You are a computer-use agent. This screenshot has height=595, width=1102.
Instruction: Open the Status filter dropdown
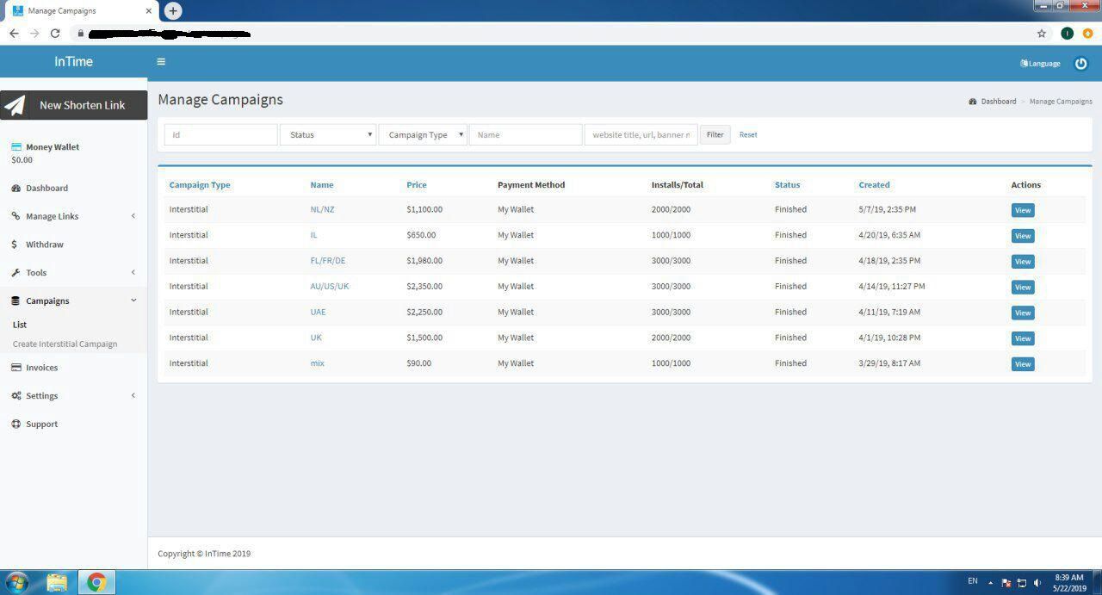click(x=328, y=135)
